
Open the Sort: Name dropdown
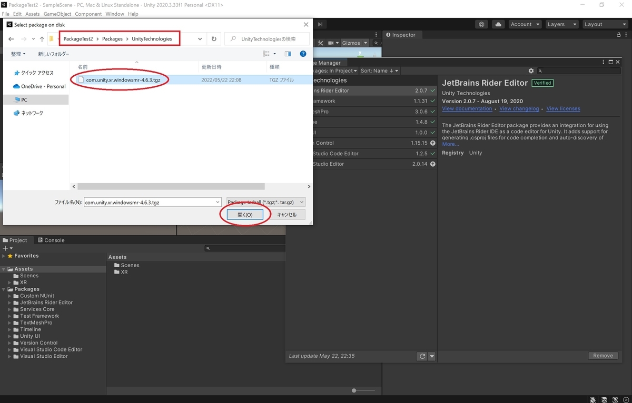click(379, 70)
